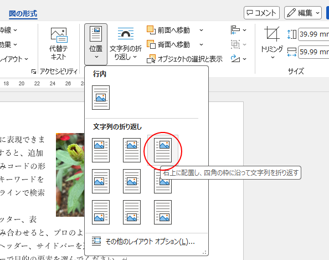Screen dimensions: 329x260
Task: Select bottom-right square wrap position
Action: [x=163, y=212]
